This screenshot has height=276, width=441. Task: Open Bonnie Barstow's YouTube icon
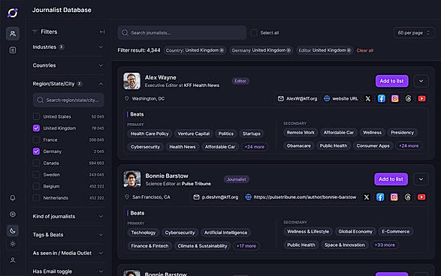pos(421,197)
